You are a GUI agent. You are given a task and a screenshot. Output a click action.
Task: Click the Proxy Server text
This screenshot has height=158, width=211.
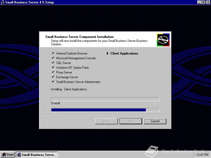[64, 72]
